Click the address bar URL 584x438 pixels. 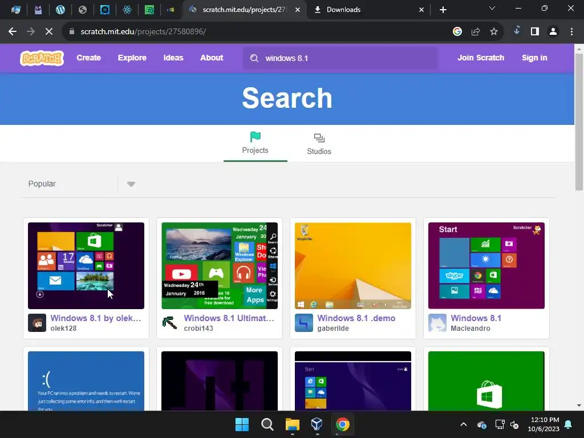pos(143,32)
